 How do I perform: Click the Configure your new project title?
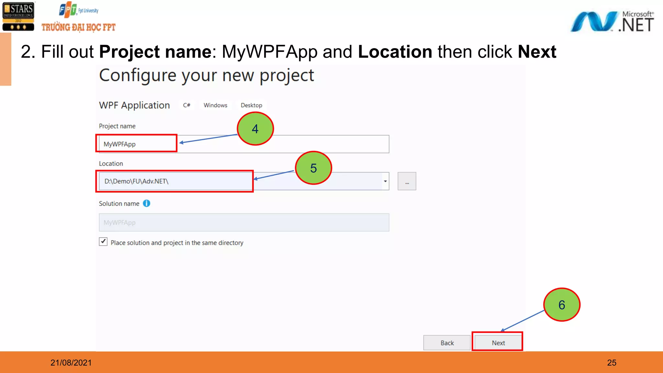click(x=207, y=76)
